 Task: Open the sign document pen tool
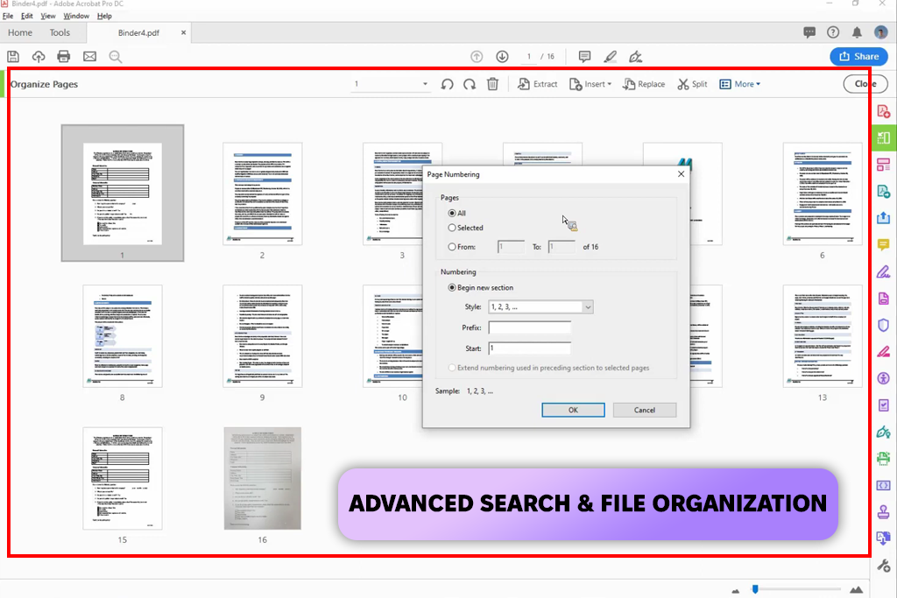tap(635, 57)
